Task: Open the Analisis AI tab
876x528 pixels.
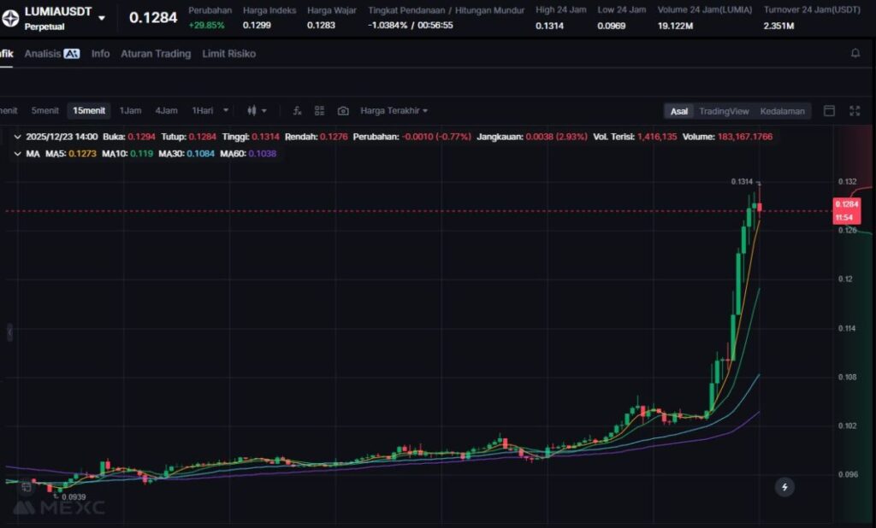Action: tap(51, 53)
